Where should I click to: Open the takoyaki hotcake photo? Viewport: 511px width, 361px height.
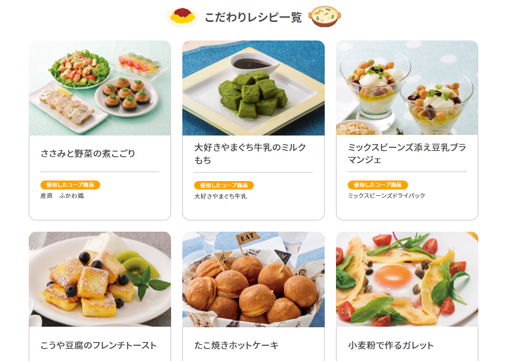tap(253, 279)
